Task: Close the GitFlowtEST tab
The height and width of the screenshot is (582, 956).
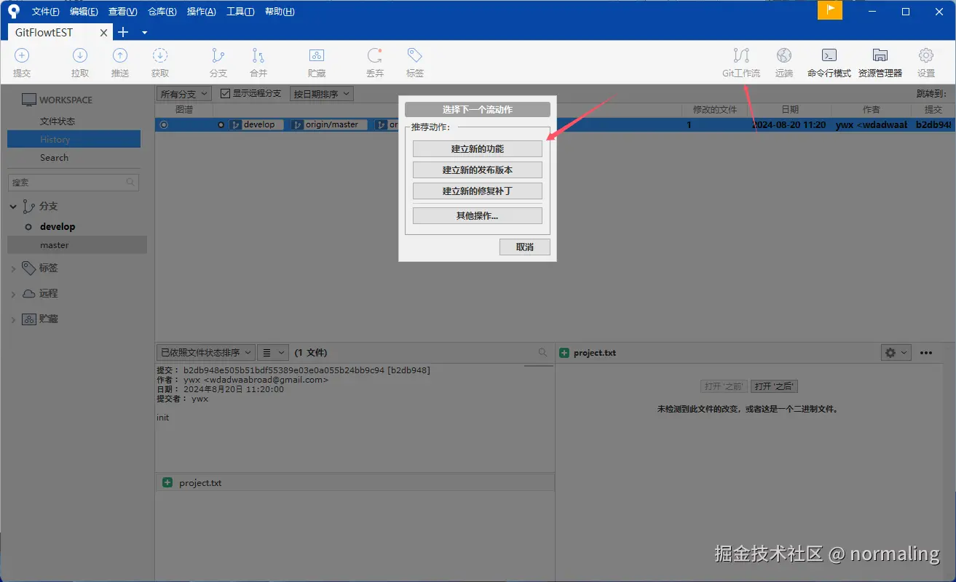Action: 104,33
